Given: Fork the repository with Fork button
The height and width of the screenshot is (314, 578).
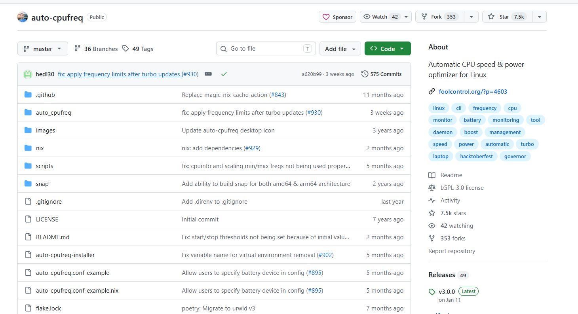Looking at the screenshot, I should click(x=439, y=17).
